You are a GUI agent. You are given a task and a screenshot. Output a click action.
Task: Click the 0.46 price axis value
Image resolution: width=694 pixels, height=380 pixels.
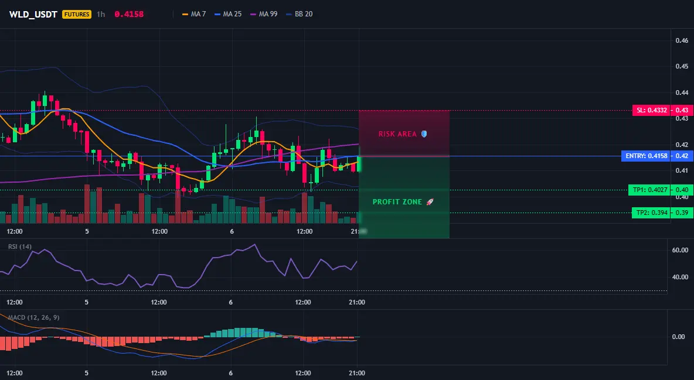click(682, 40)
